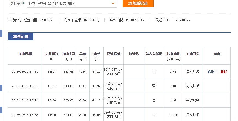
Task: Click the 最近油耗 column header
Action: click(x=173, y=54)
